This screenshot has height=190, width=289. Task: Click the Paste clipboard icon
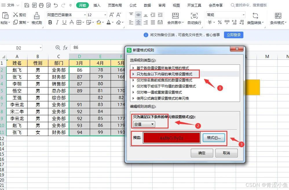pyautogui.click(x=5, y=16)
